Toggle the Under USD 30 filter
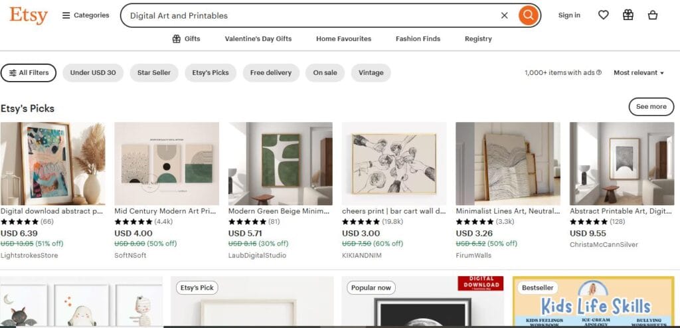680x328 pixels. [x=93, y=73]
